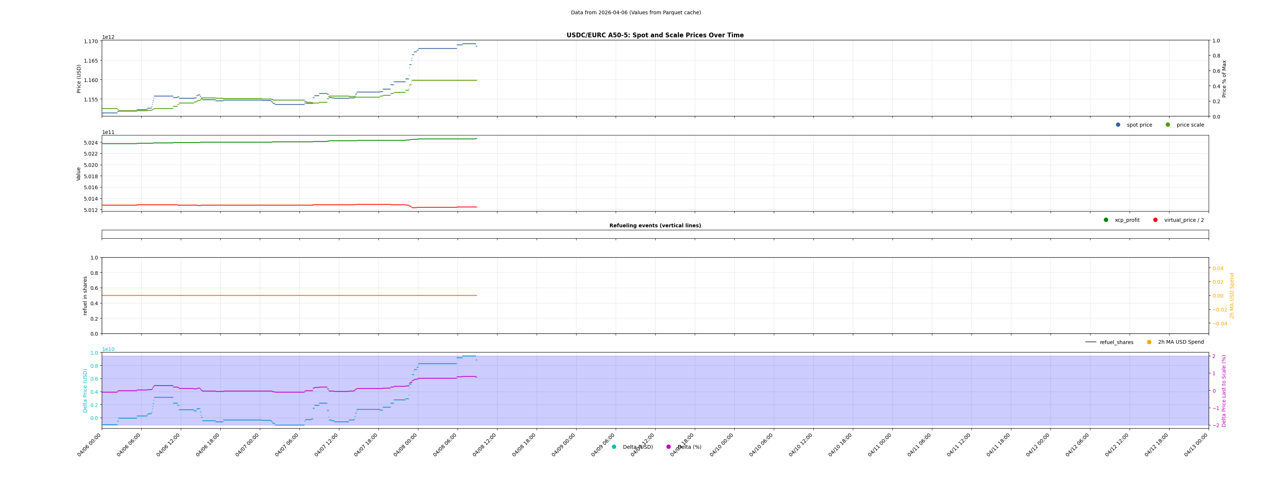Click the 'Refueling events (vertical lines)' heading
Viewport: 1272px width, 504px height.
point(655,225)
